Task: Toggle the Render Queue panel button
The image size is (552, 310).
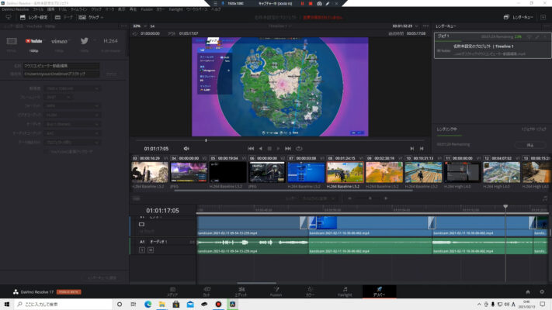Action: pos(518,17)
